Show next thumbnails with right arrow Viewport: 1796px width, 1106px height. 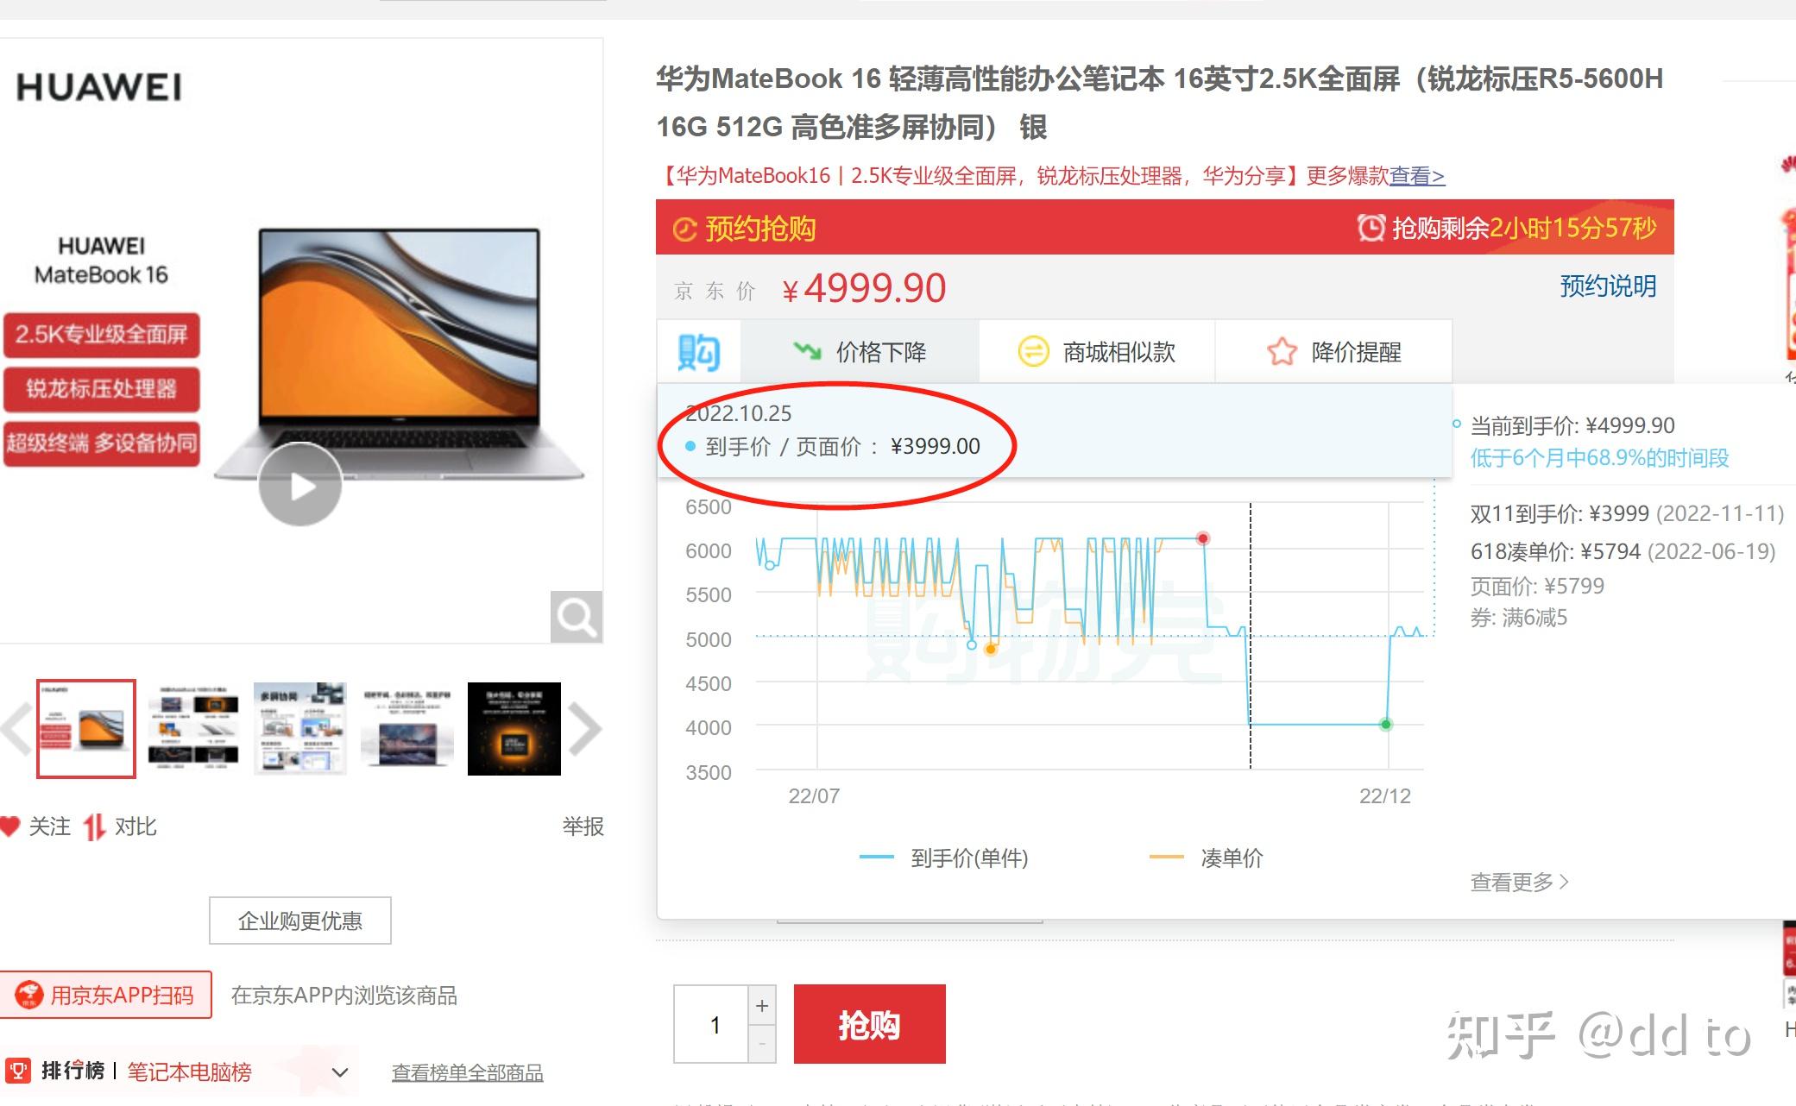tap(584, 729)
